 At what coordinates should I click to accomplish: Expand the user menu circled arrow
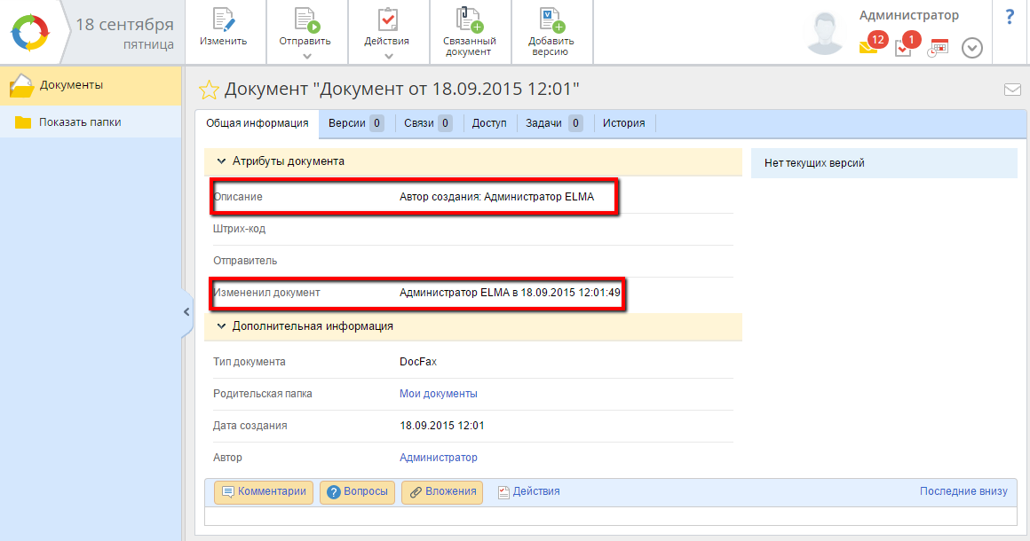pos(972,49)
